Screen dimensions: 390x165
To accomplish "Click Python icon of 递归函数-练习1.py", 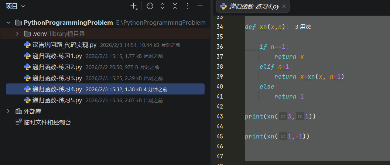I will (27, 56).
